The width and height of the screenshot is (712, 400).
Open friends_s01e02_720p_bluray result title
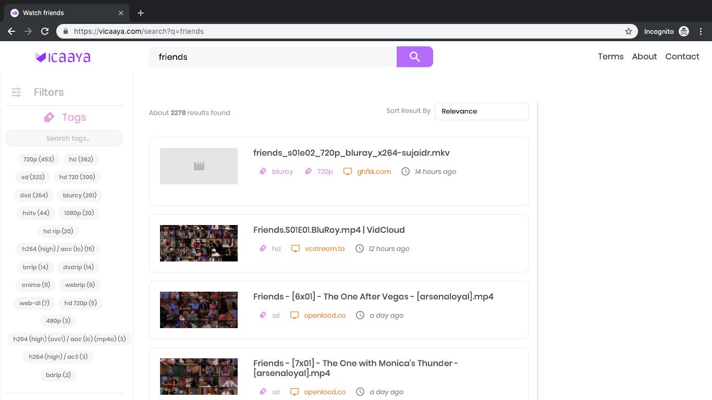pyautogui.click(x=351, y=153)
